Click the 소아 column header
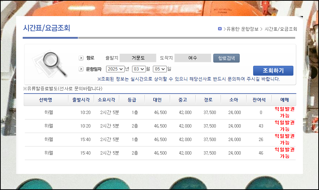Viewport: 319px width, 190px height. 233,100
